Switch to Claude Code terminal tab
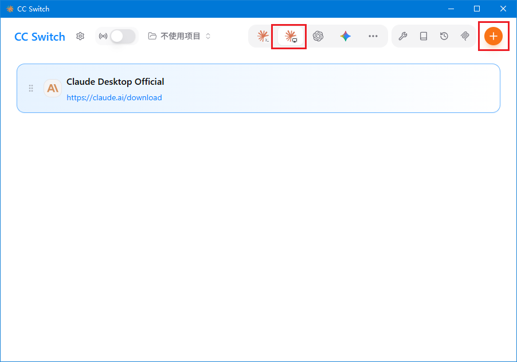 coord(263,36)
